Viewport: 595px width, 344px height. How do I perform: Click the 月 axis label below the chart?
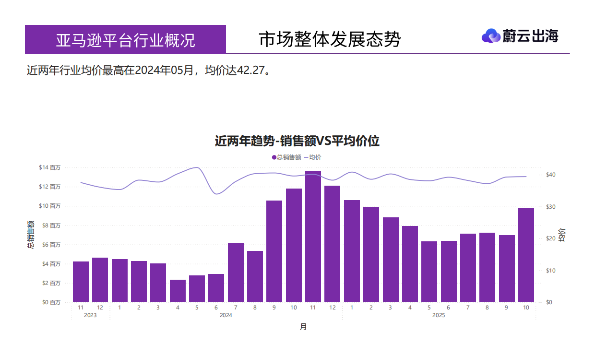coord(304,327)
